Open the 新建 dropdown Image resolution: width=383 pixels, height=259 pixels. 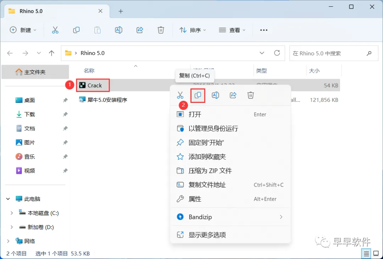click(23, 30)
